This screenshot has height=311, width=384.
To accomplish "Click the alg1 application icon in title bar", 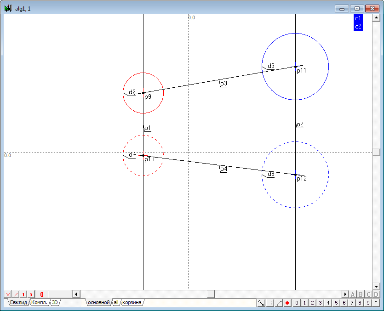I will coord(8,9).
